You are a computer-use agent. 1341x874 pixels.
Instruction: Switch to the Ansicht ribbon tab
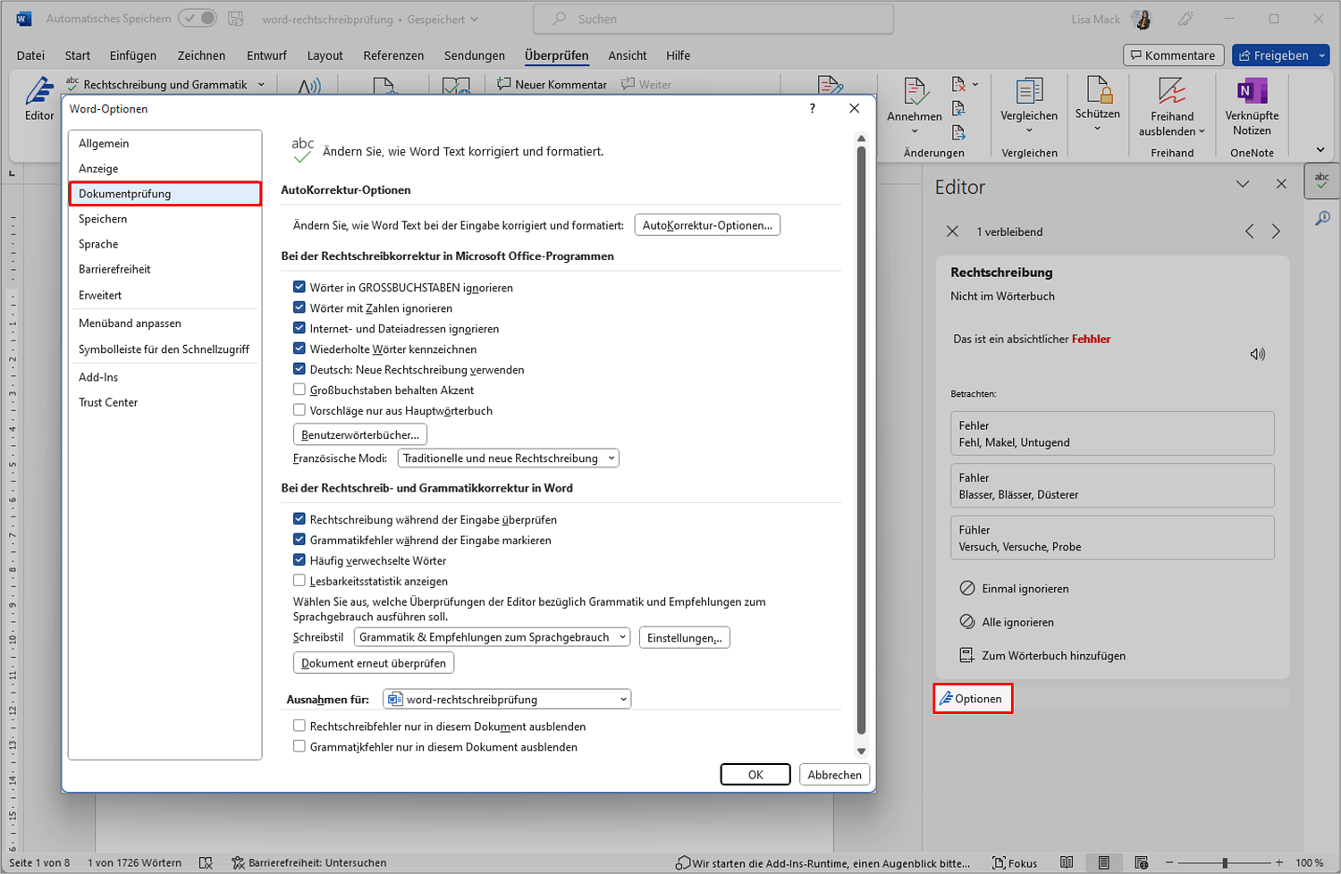(628, 55)
